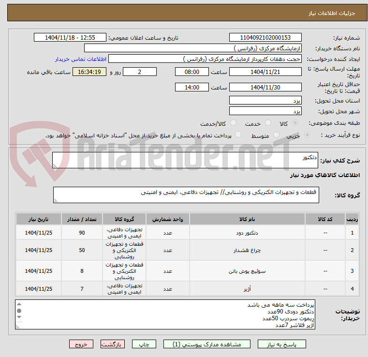Select the کالا radio button
The image size is (368, 357).
(295, 123)
